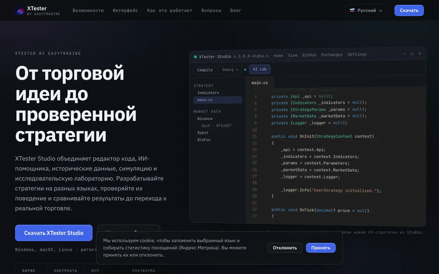Click the MARKET DATA section header
Screen dimensions: 439x274
click(x=207, y=112)
